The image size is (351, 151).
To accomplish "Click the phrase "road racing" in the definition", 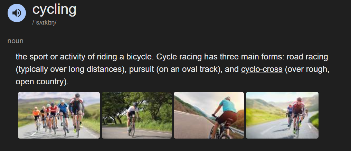I will 307,57.
